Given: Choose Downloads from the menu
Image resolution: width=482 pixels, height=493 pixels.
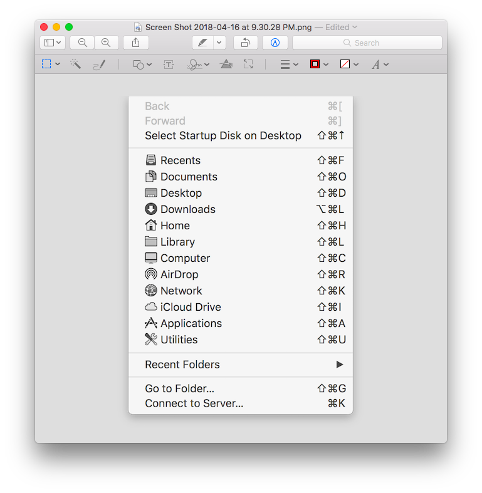Looking at the screenshot, I should tap(241, 209).
